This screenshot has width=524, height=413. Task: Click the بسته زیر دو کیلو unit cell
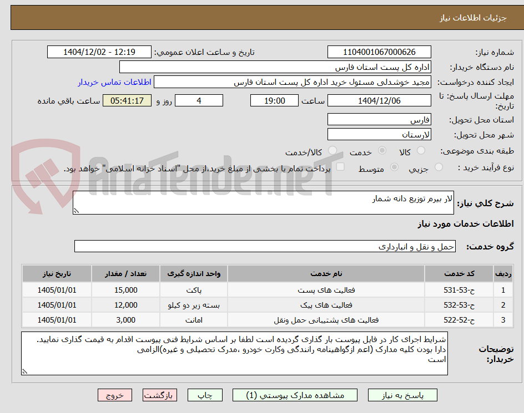(194, 305)
